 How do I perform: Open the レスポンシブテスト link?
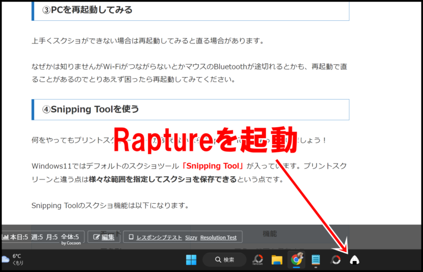click(x=159, y=237)
